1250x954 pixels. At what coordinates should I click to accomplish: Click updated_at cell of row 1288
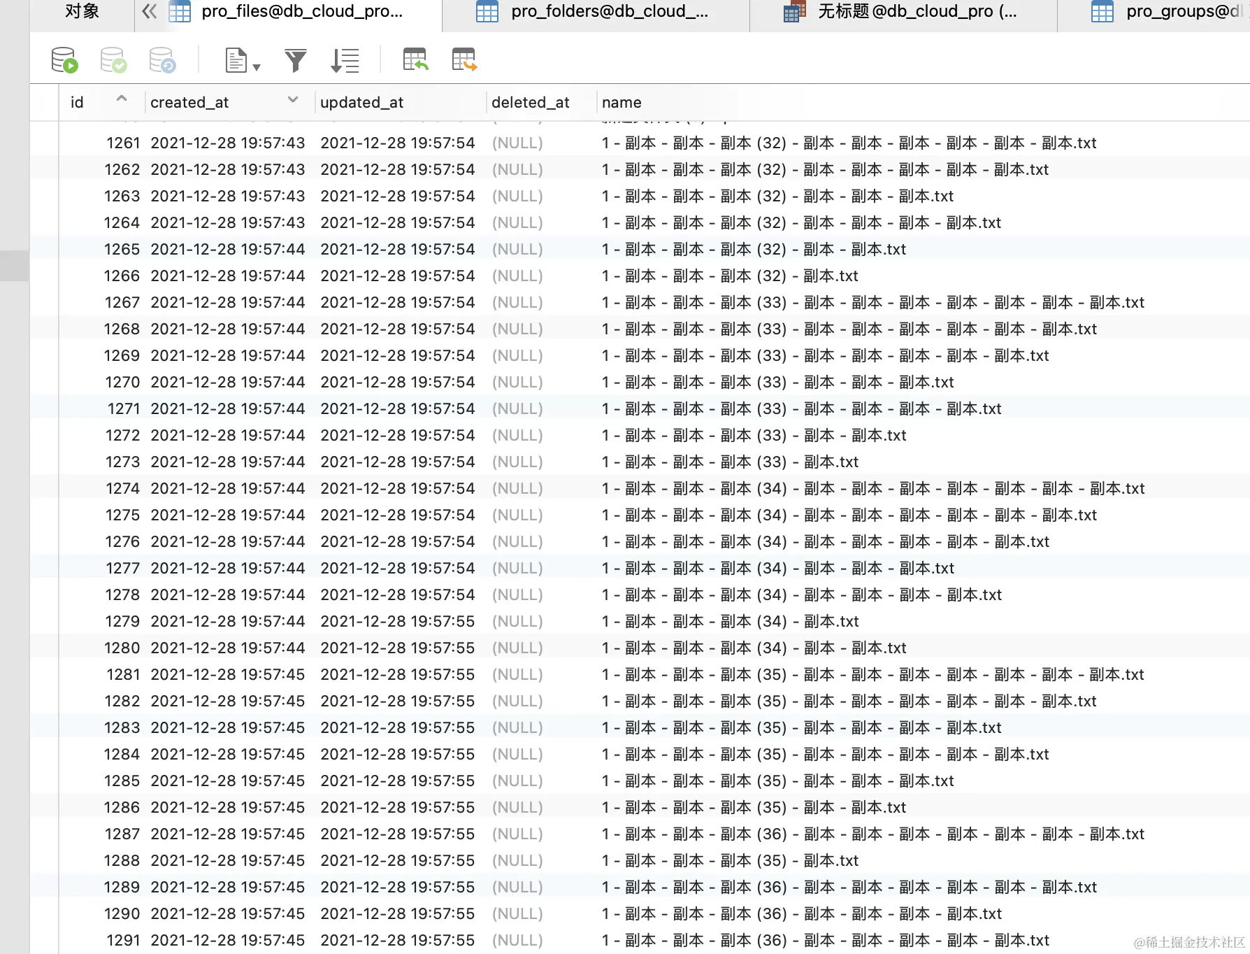[x=398, y=860]
